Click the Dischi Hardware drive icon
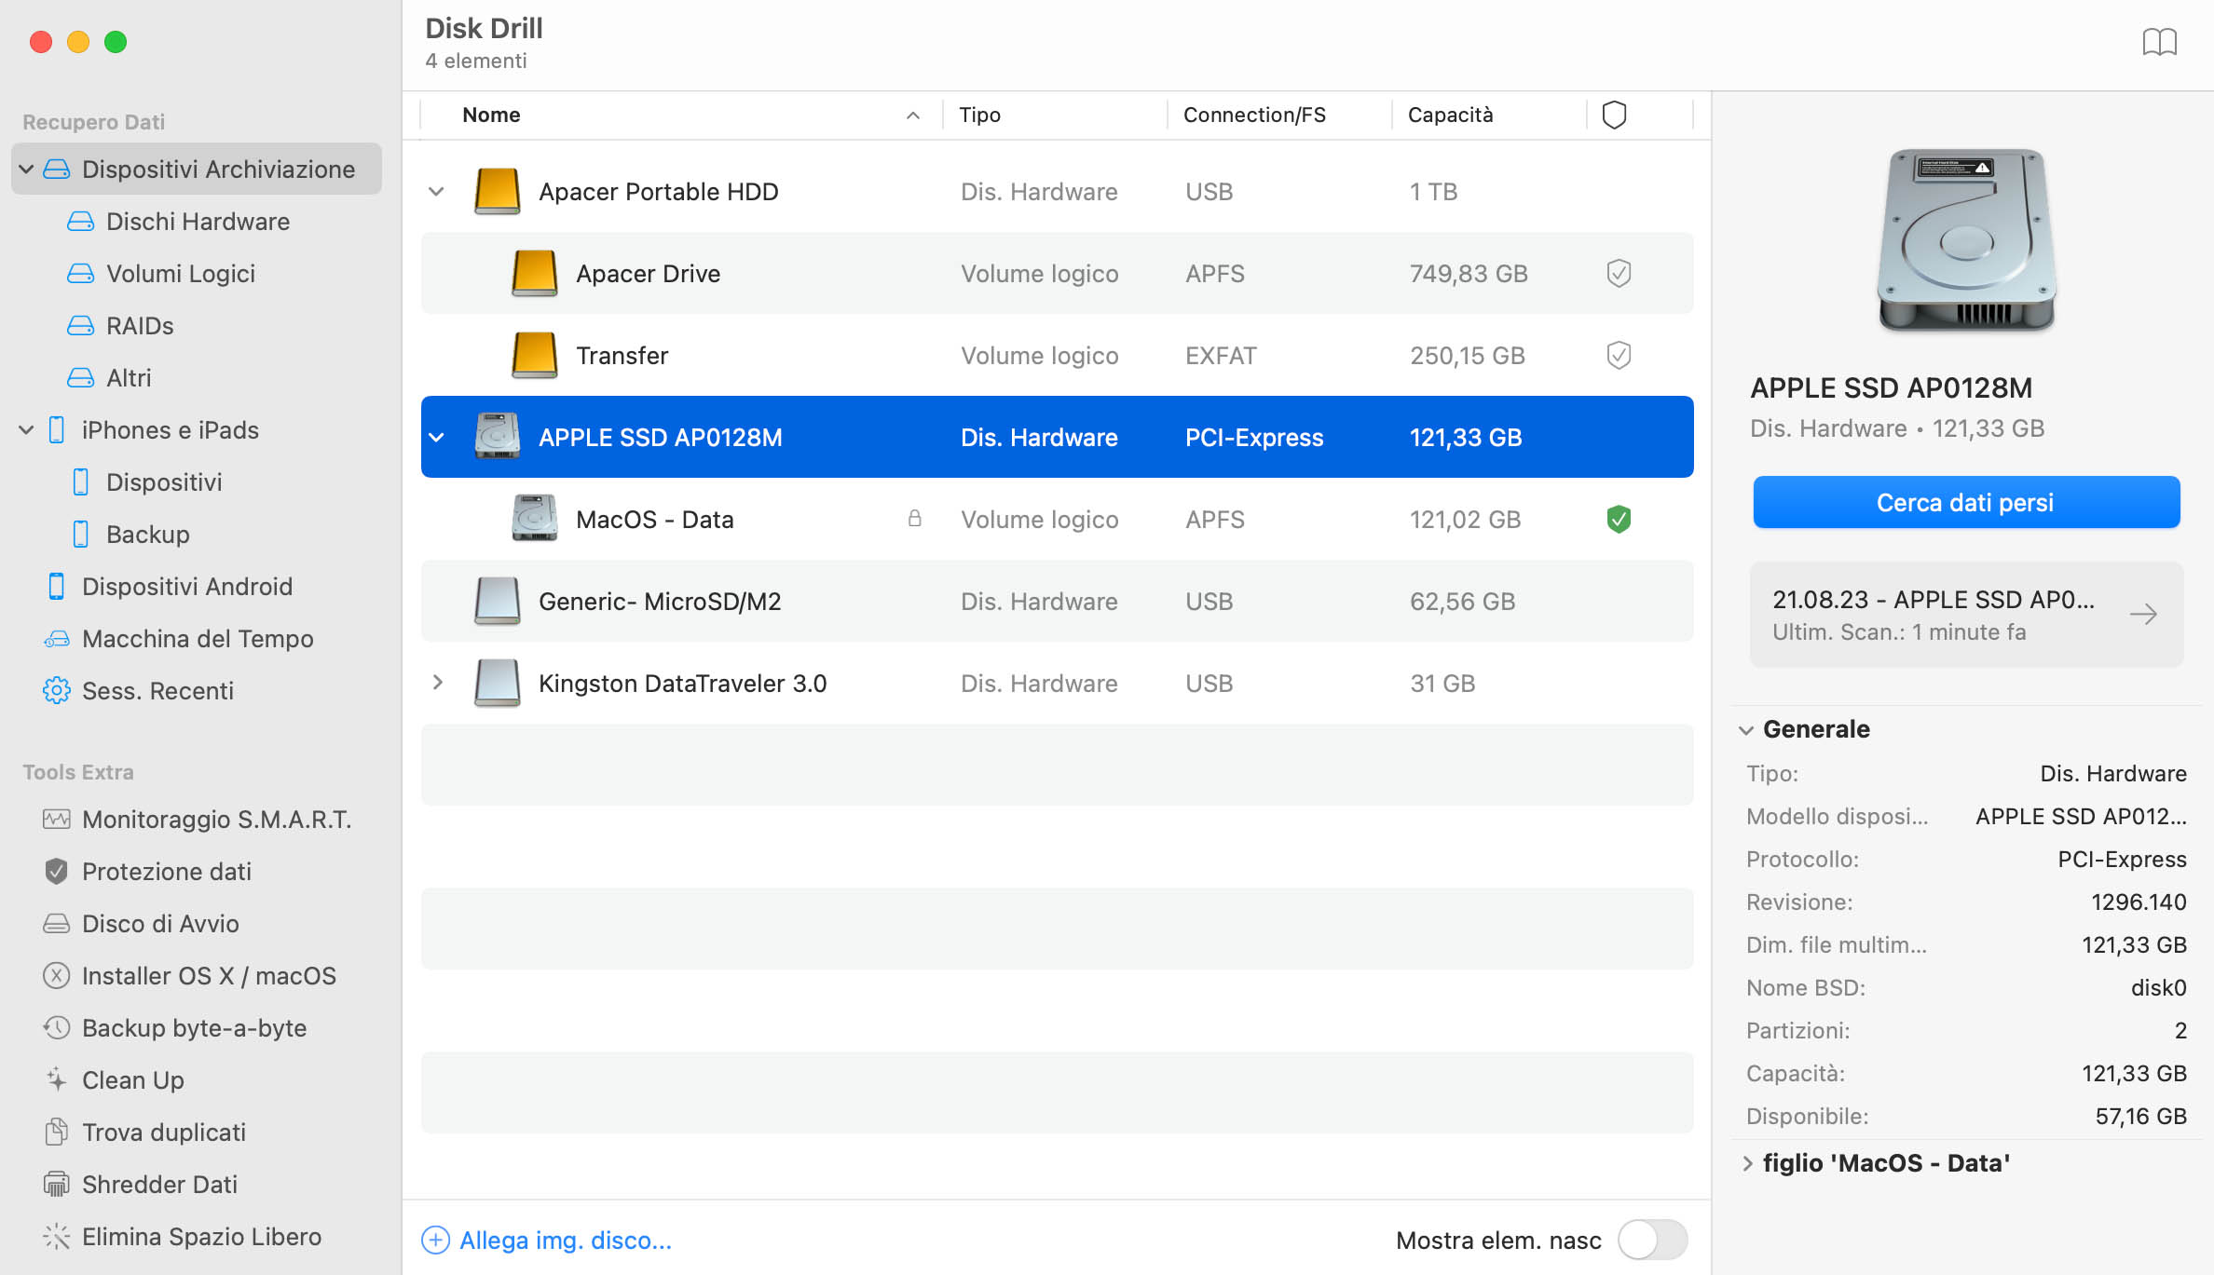Image resolution: width=2214 pixels, height=1275 pixels. pos(81,221)
